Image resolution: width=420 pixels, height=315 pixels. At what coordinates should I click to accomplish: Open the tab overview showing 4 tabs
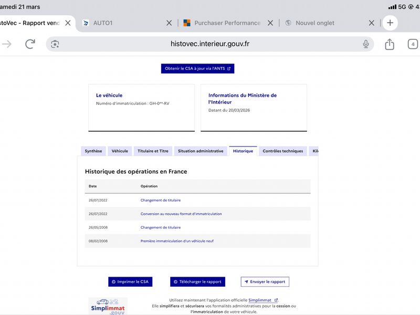[413, 44]
